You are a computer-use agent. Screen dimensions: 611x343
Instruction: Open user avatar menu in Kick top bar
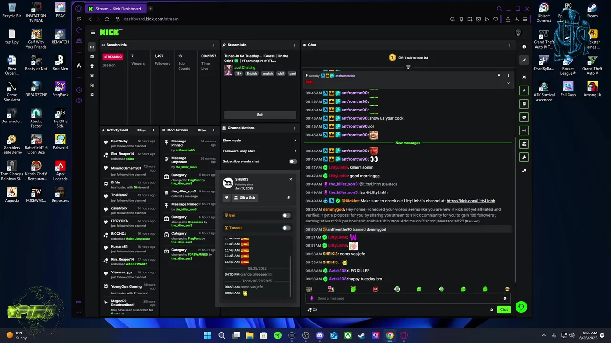[x=518, y=32]
